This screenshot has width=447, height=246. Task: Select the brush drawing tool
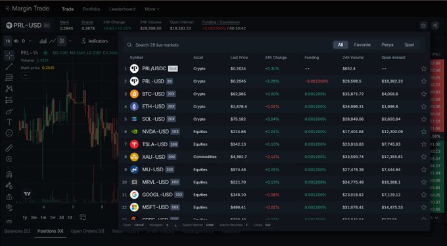point(9,112)
